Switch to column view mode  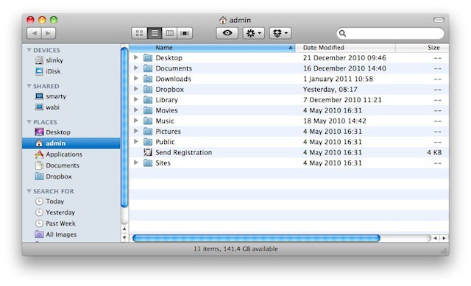click(170, 33)
